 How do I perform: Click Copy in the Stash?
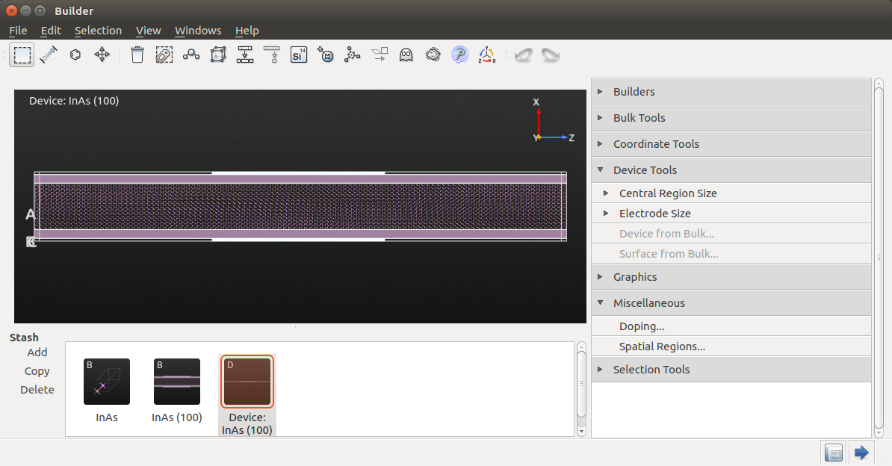(x=37, y=371)
